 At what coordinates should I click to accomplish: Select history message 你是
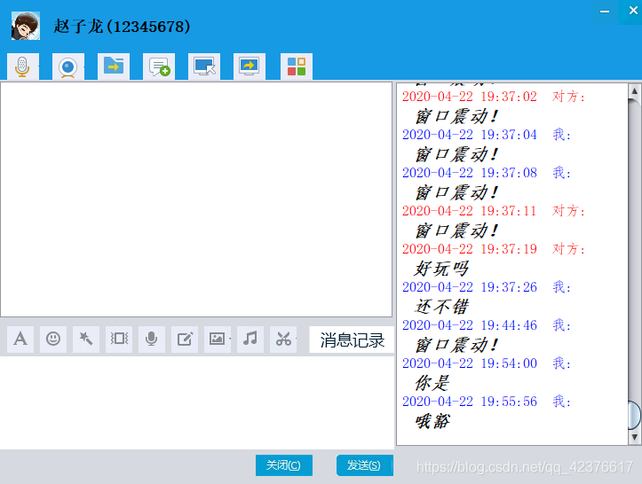coord(432,383)
